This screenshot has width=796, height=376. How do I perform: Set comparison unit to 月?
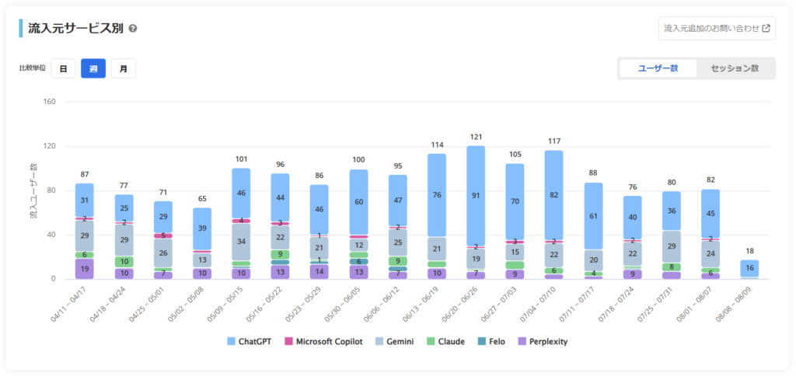click(124, 68)
